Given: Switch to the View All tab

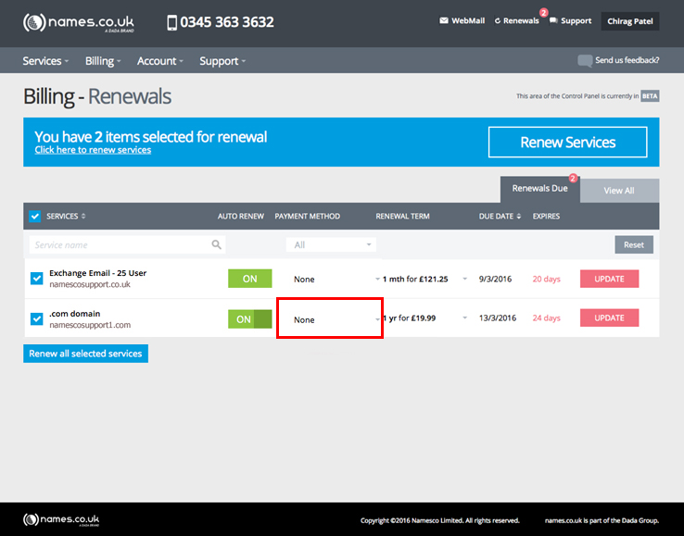Looking at the screenshot, I should click(618, 191).
